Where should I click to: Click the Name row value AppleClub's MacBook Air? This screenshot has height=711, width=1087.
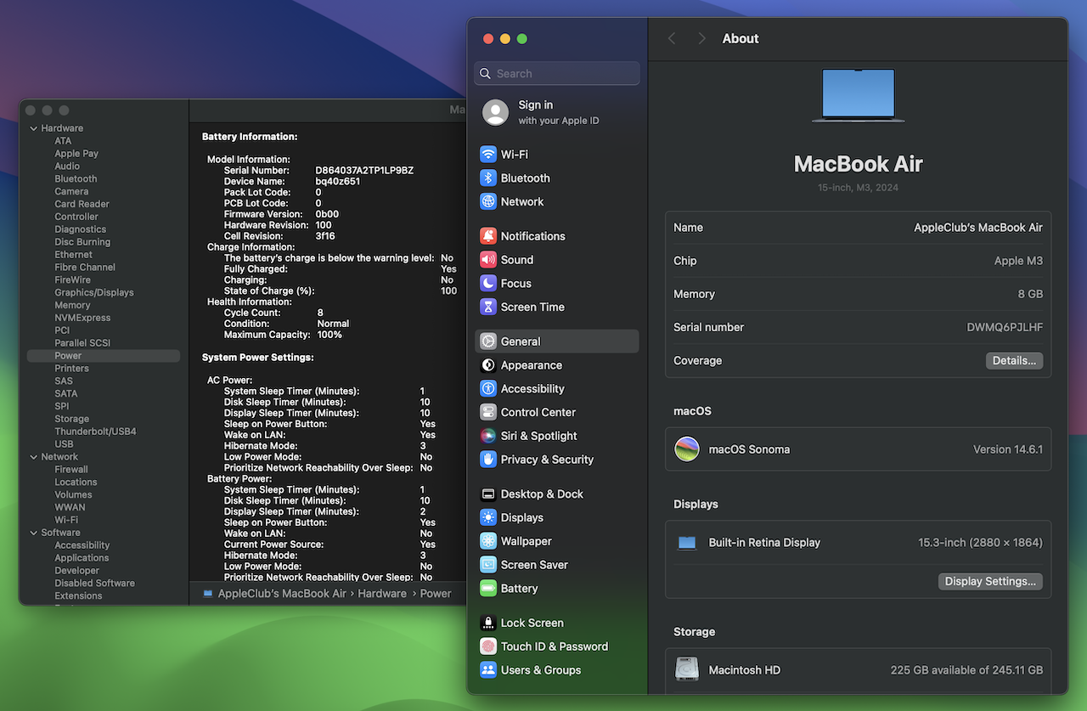pos(978,228)
